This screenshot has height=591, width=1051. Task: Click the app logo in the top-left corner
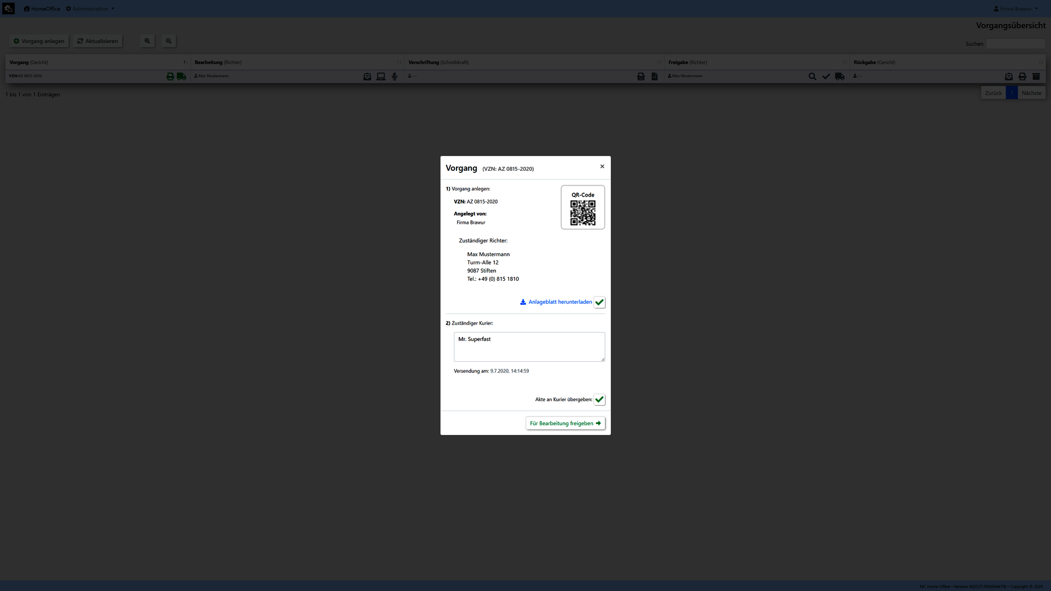coord(8,9)
